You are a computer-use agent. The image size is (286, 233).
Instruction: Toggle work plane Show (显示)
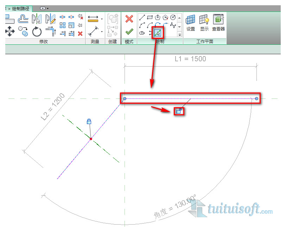[x=204, y=23]
